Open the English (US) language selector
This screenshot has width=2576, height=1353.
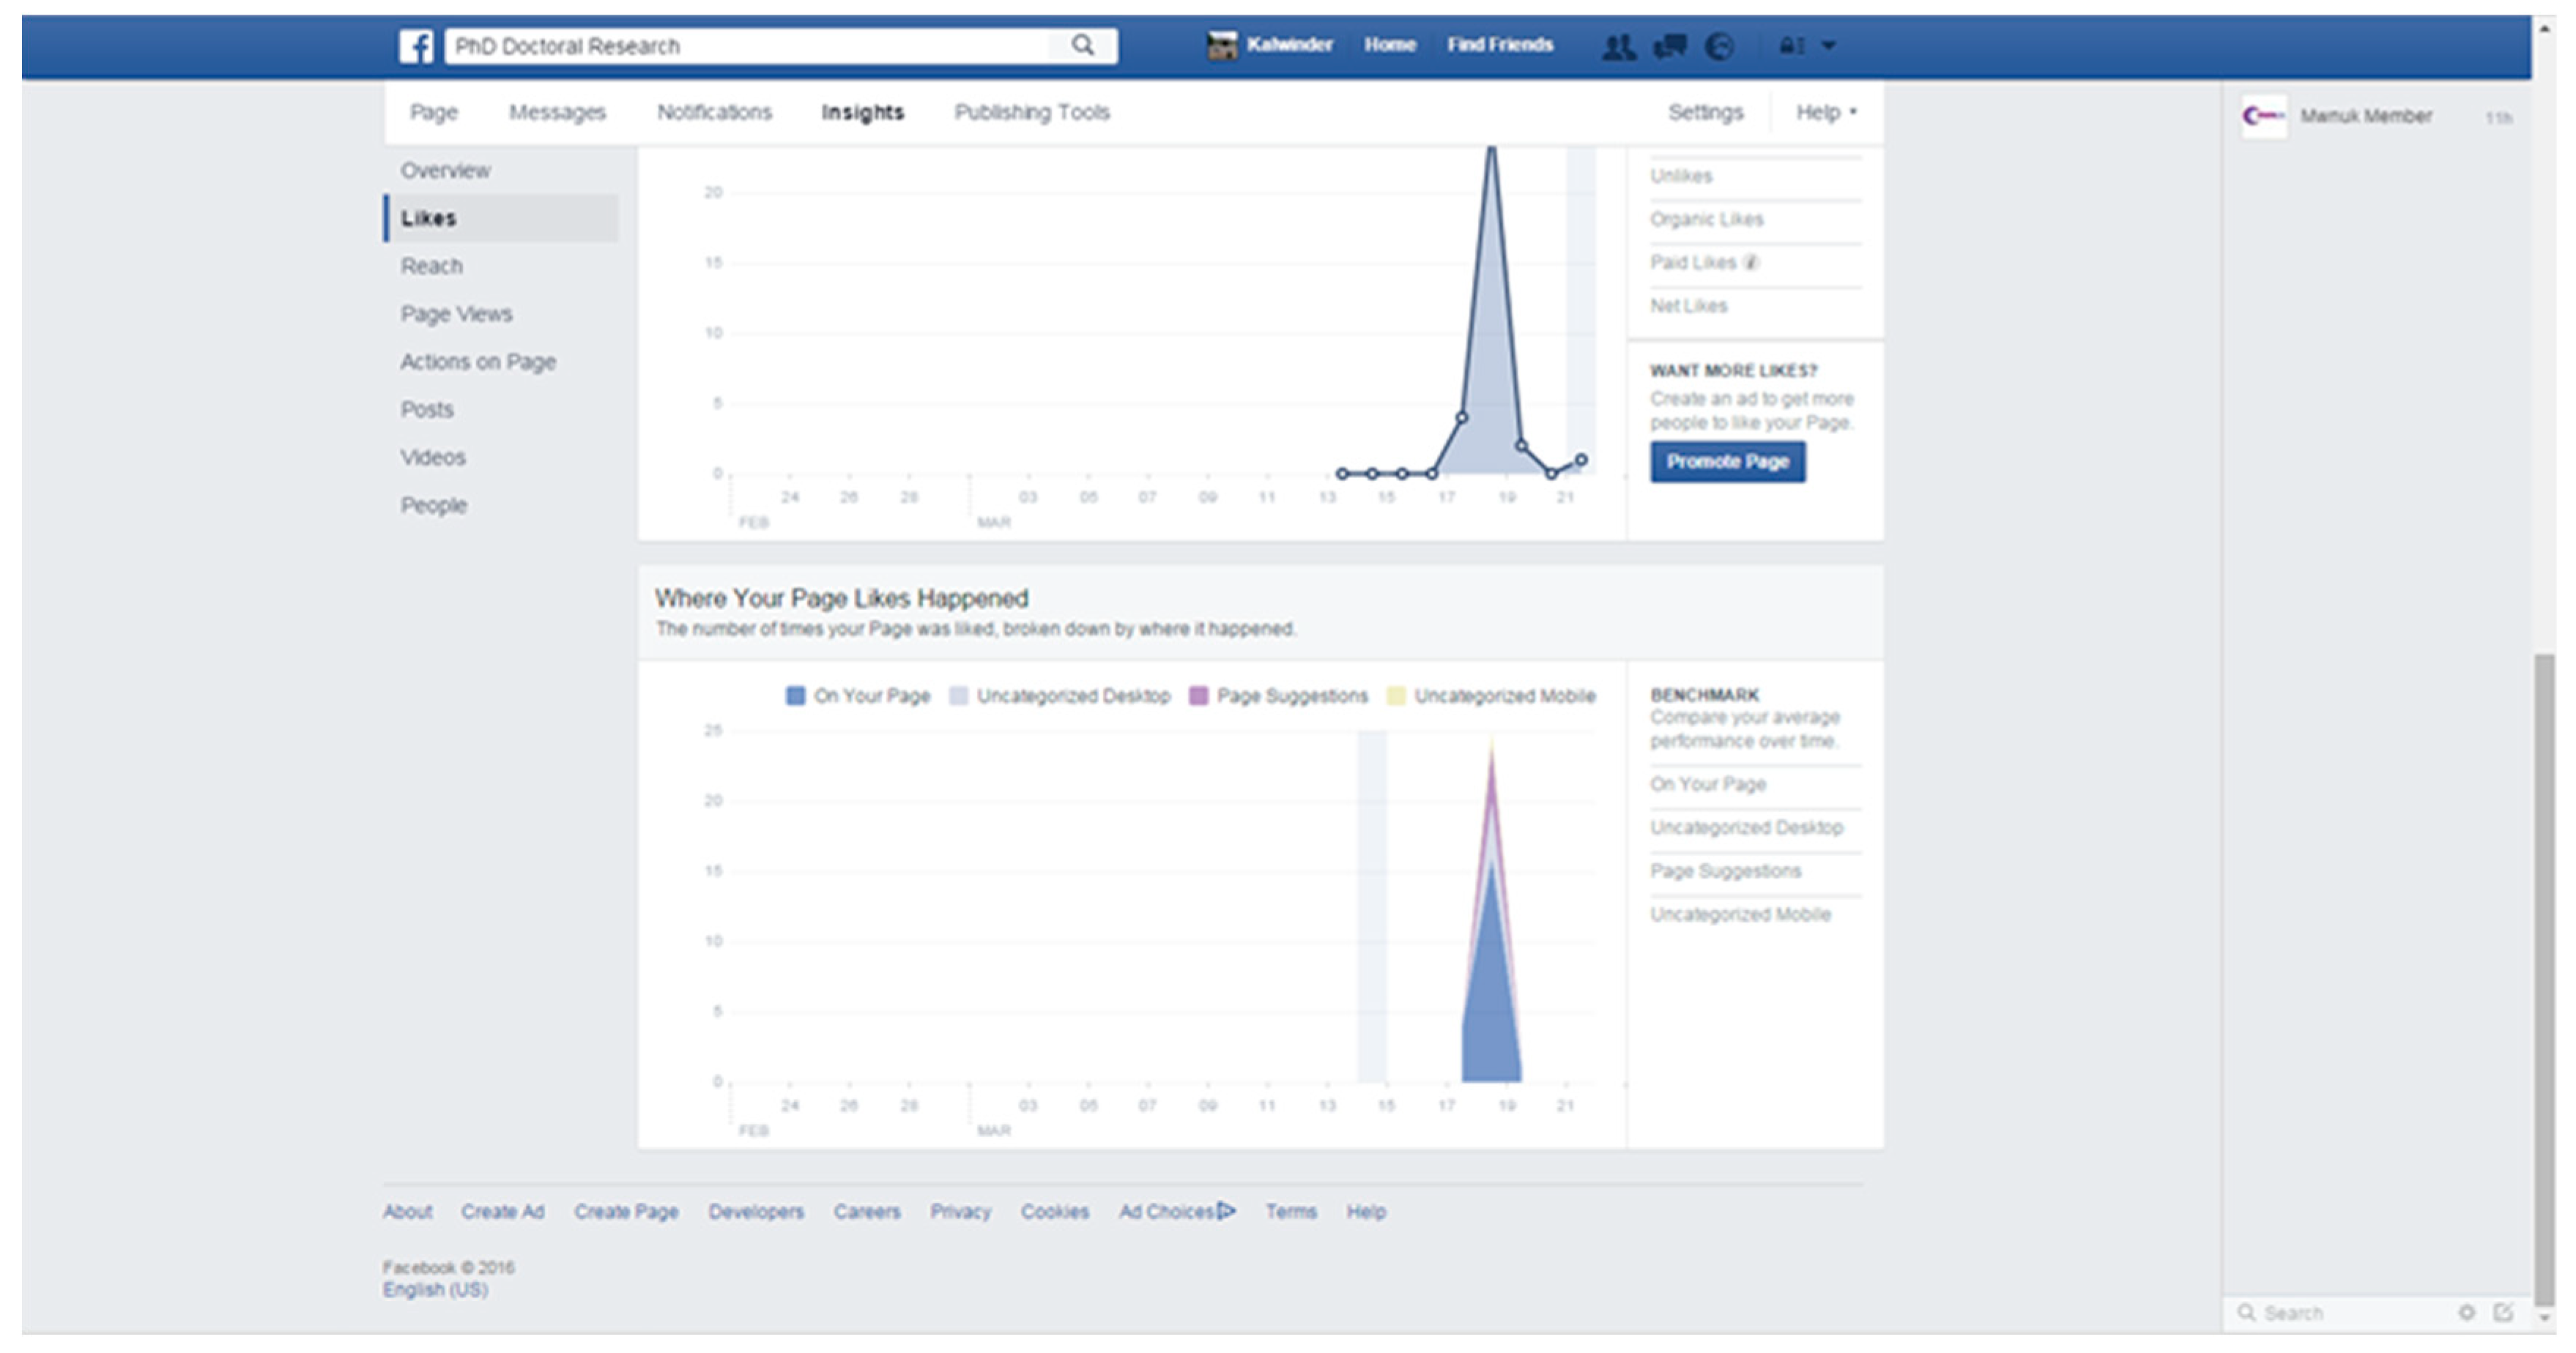tap(435, 1290)
